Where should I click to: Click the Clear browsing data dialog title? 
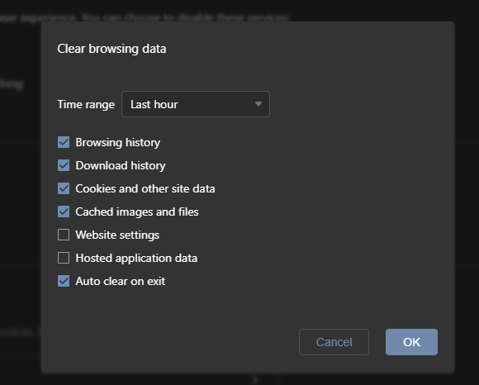pos(111,49)
